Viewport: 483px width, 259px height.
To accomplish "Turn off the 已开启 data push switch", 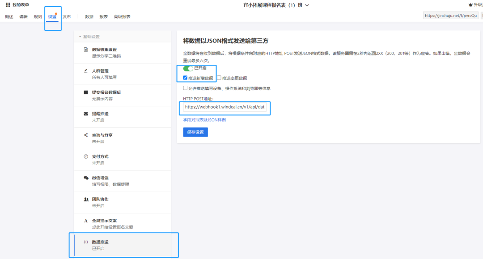I will coord(188,68).
